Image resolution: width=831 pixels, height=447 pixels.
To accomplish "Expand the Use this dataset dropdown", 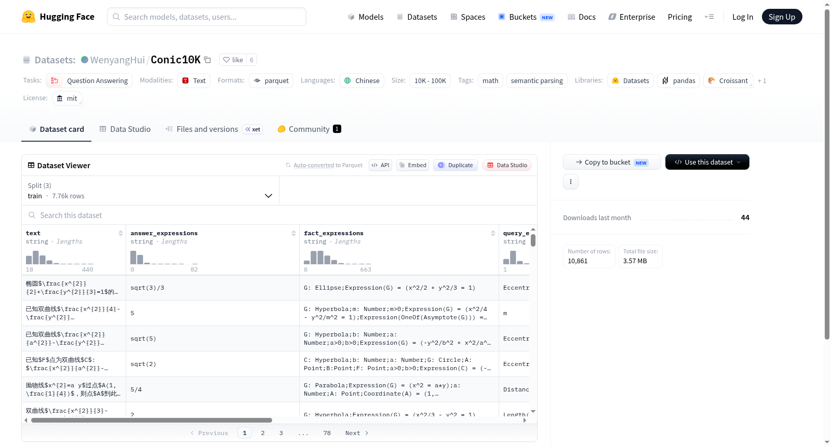I will pos(707,162).
